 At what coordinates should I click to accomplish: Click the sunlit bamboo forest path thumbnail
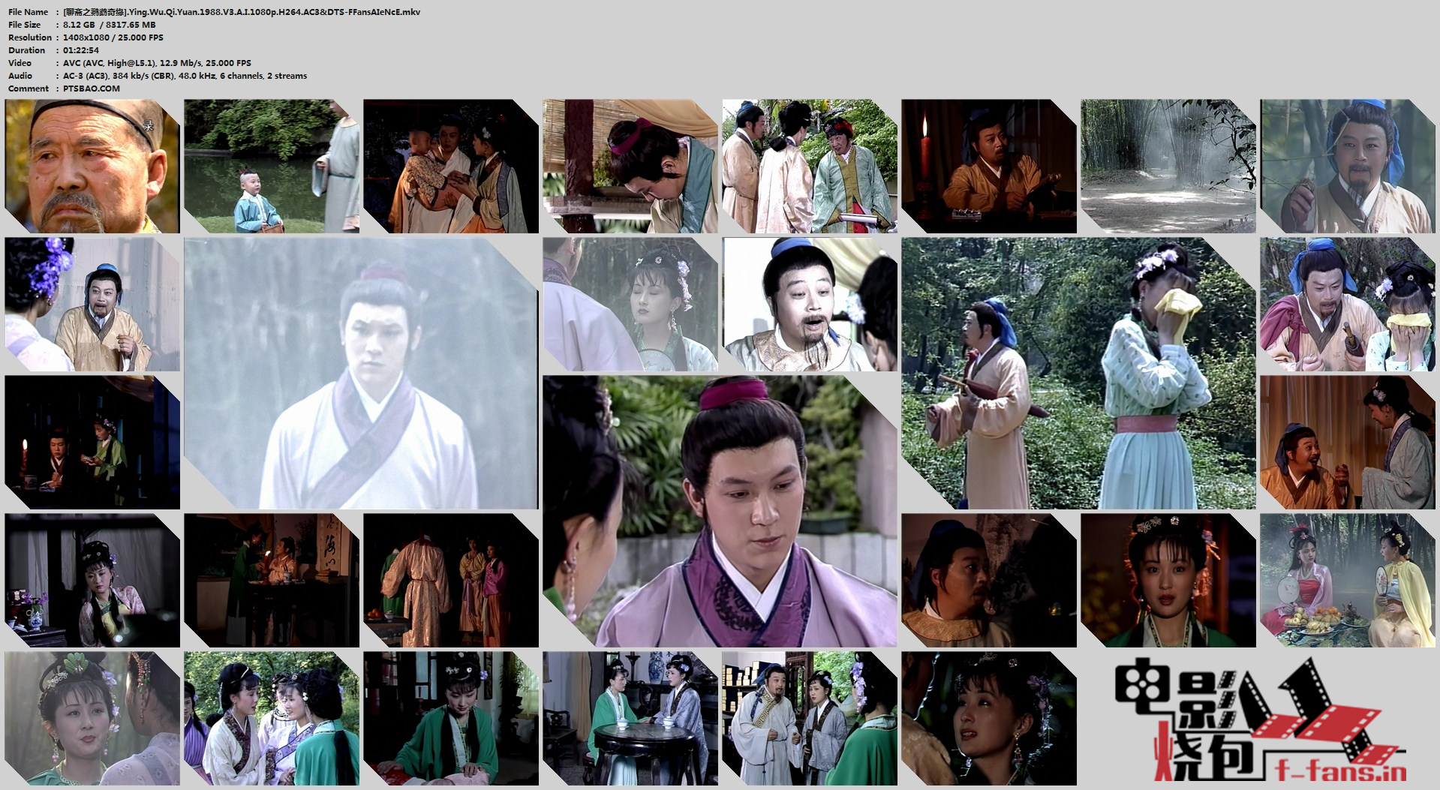1168,166
